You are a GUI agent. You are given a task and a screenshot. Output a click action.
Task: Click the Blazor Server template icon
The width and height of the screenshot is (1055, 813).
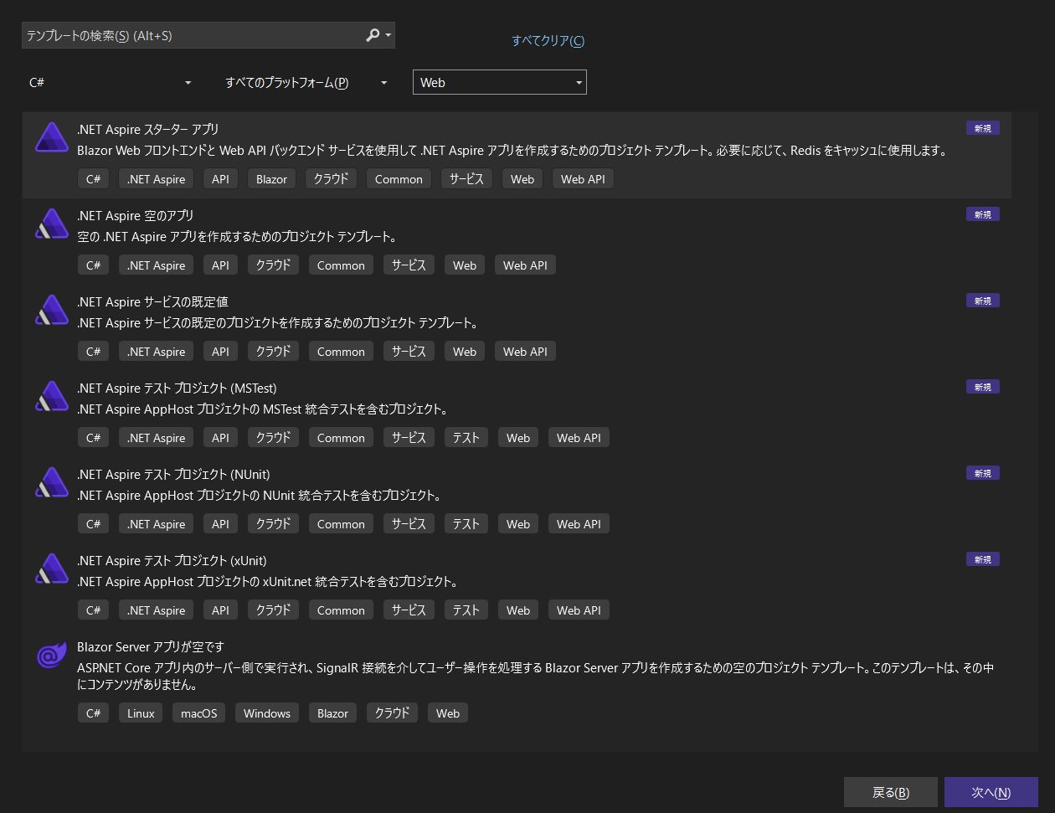click(x=52, y=655)
